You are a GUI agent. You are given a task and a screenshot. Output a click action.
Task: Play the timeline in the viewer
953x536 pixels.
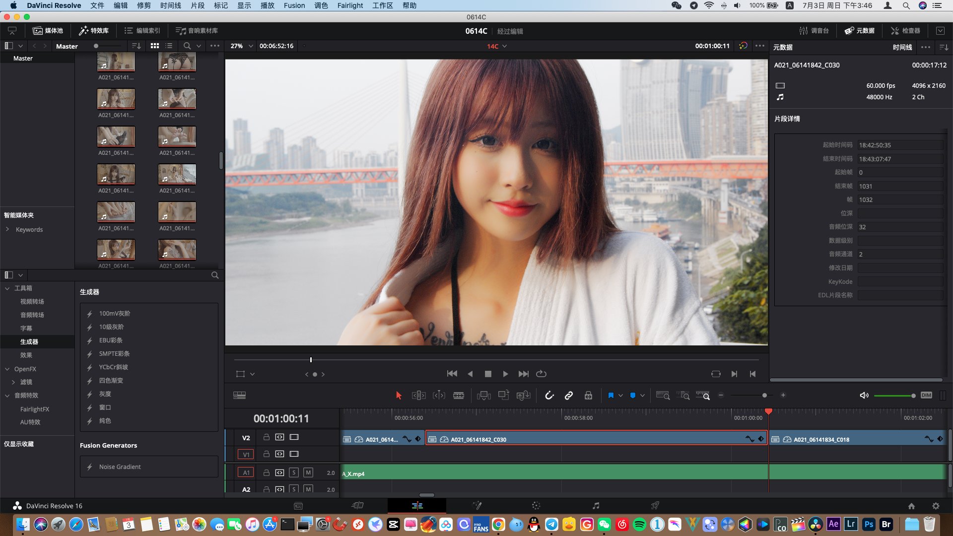tap(505, 374)
